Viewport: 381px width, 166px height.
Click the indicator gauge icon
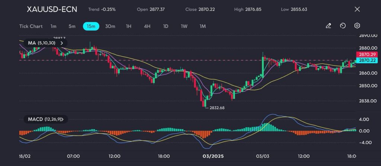click(x=343, y=26)
